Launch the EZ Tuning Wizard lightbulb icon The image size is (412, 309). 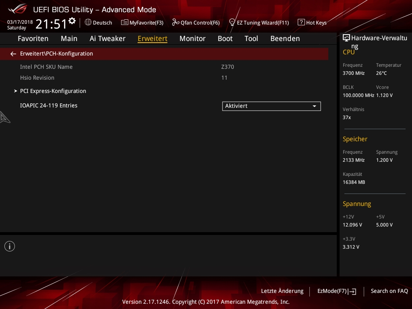click(x=232, y=22)
